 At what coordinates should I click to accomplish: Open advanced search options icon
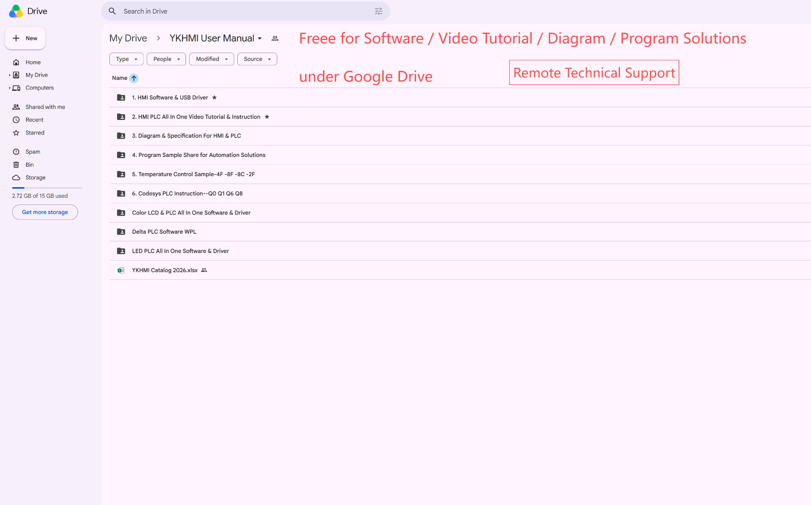[x=379, y=11]
